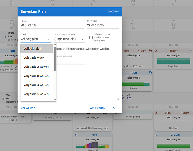Viewport: 193px width, 151px height.
Task: Click the Naam field containing '70.3 starter'
Action: 51,25
